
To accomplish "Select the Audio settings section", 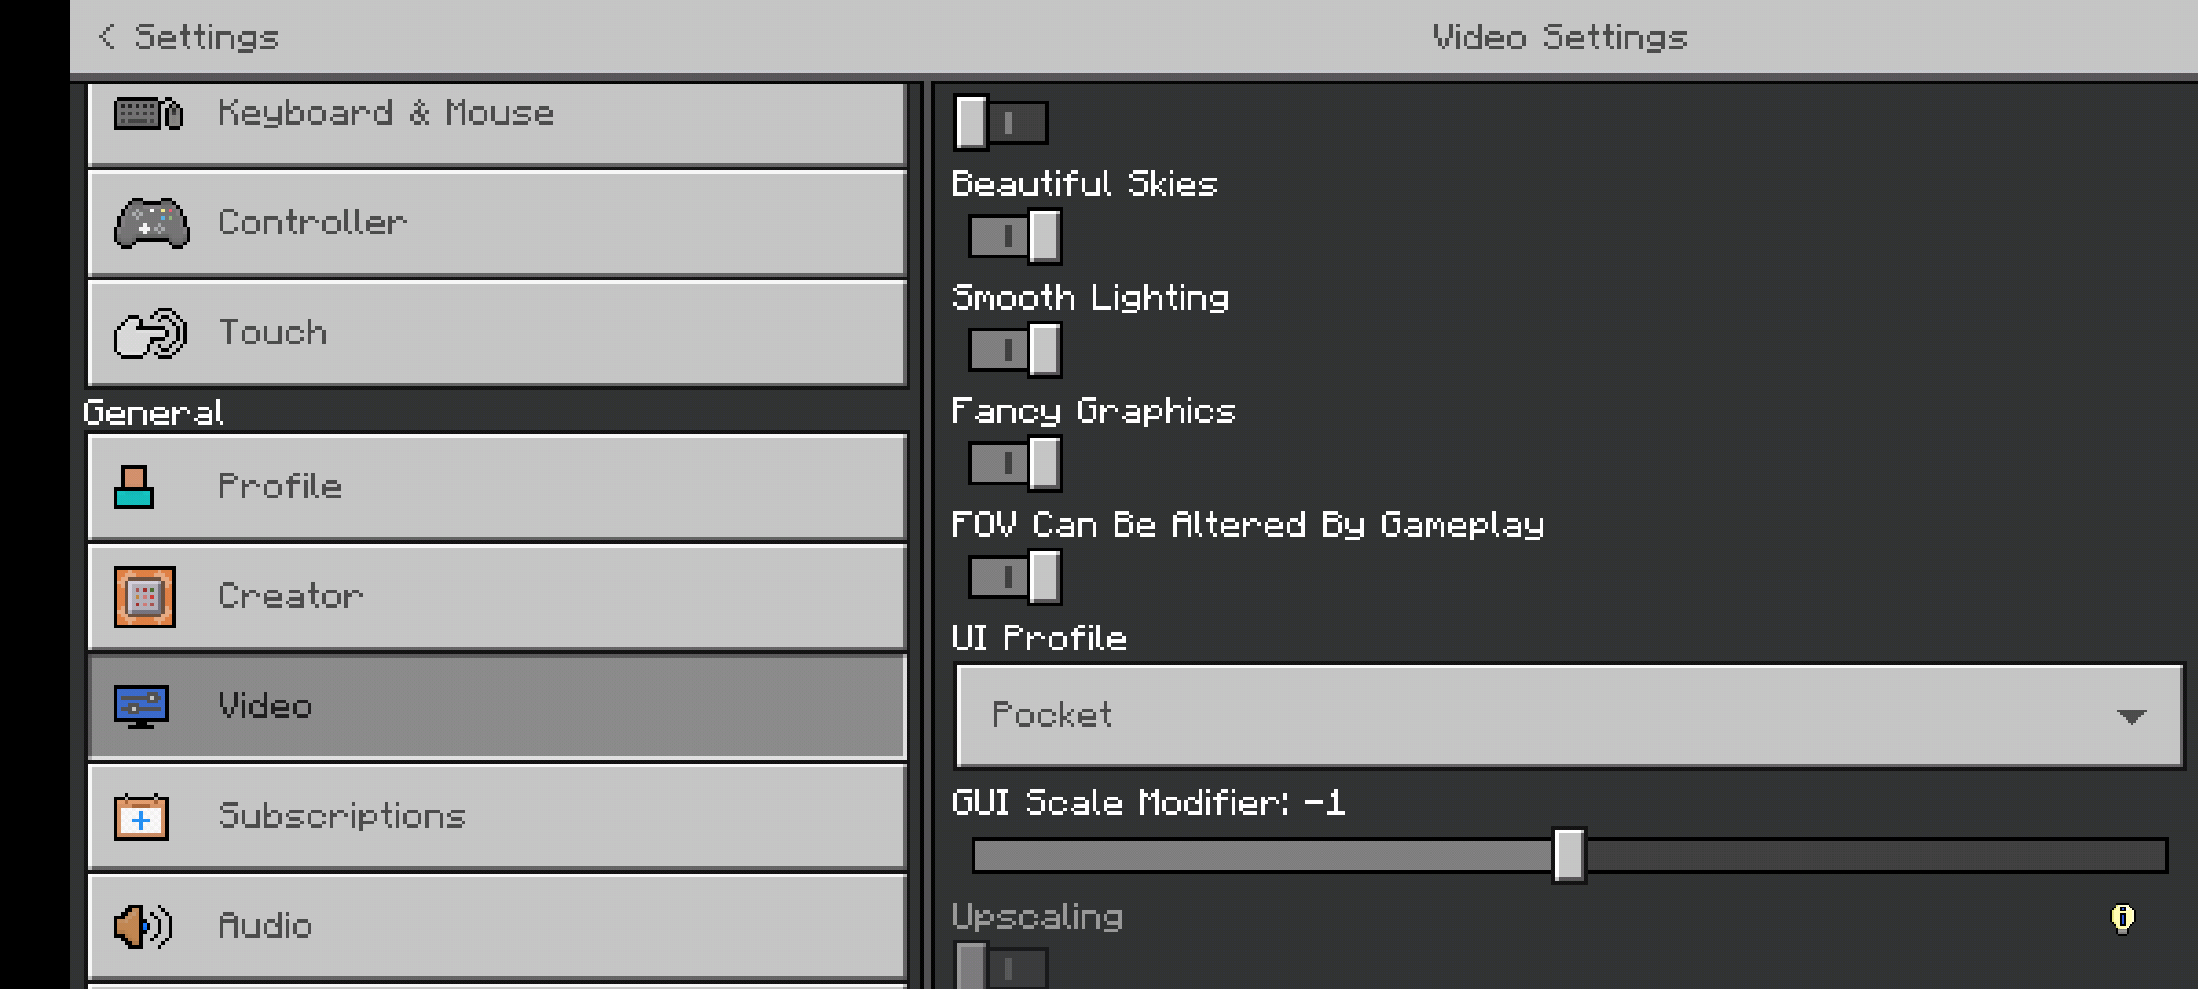I will [496, 926].
